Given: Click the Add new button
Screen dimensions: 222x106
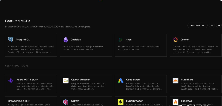Looking at the screenshot, I should [x=197, y=25].
